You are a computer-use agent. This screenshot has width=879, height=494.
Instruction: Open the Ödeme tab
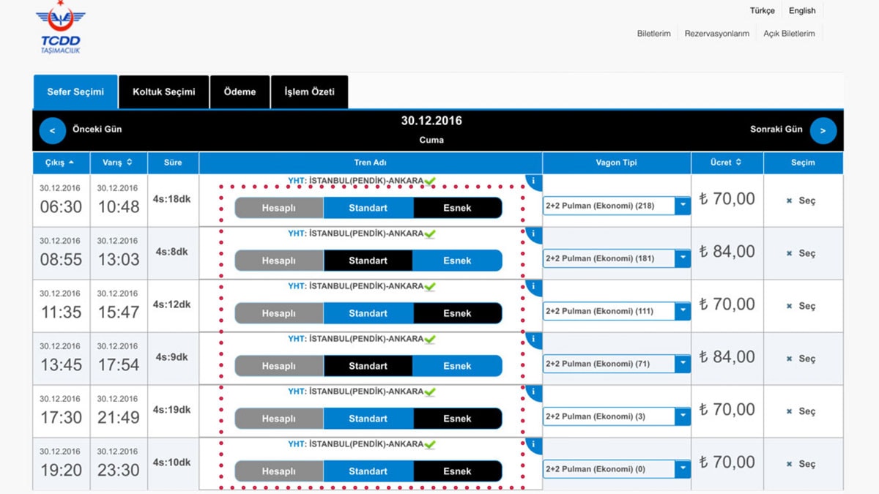click(240, 92)
